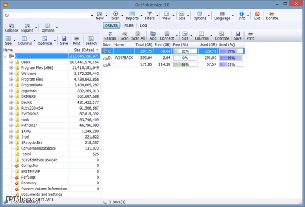Switch to the FILES tab
The image size is (305, 207).
tap(129, 26)
